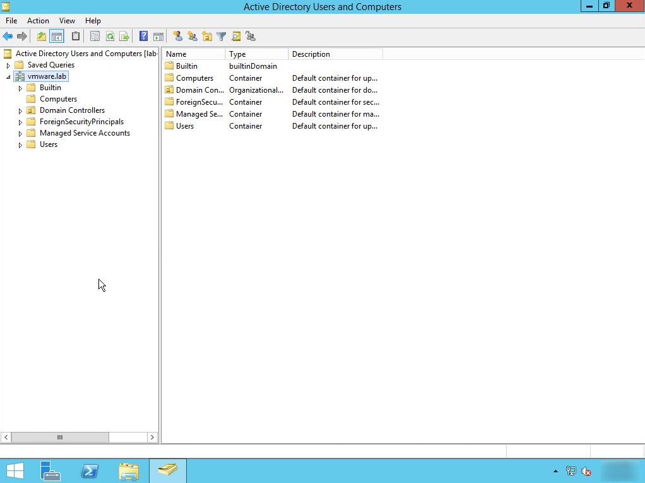
Task: Click the Set Filter Options funnel icon
Action: click(222, 36)
